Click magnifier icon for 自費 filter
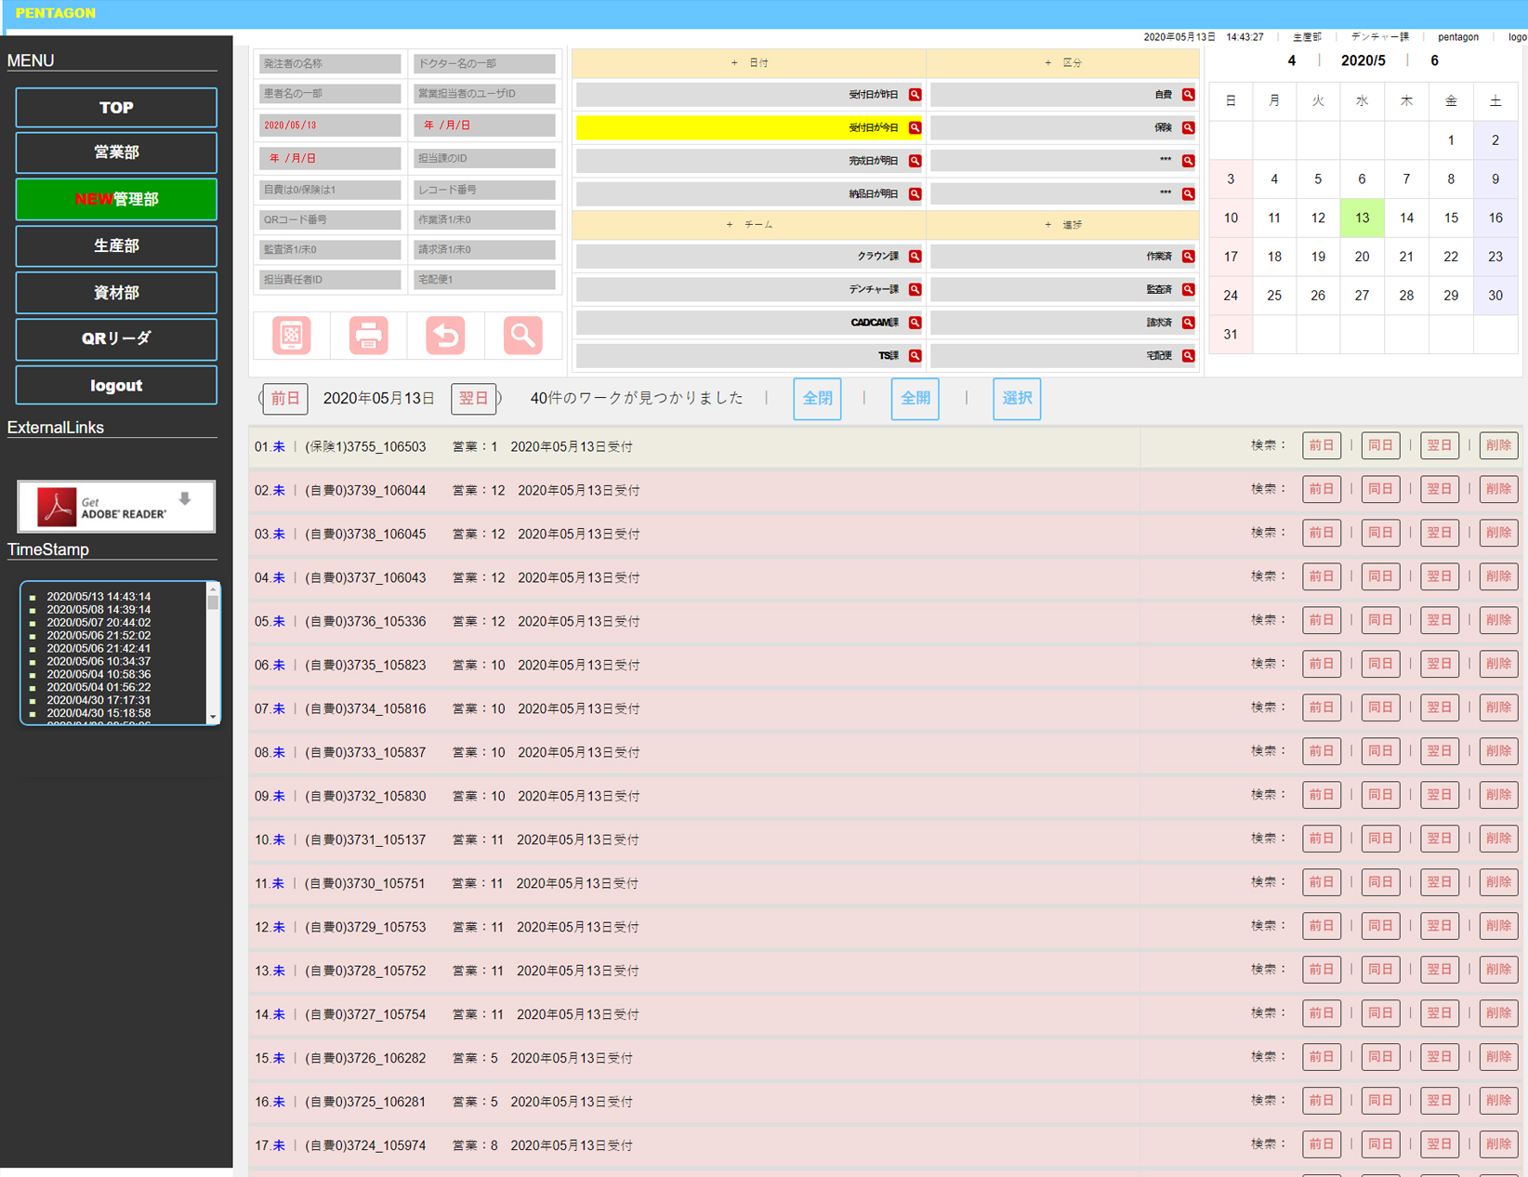This screenshot has height=1177, width=1528. (x=1188, y=95)
